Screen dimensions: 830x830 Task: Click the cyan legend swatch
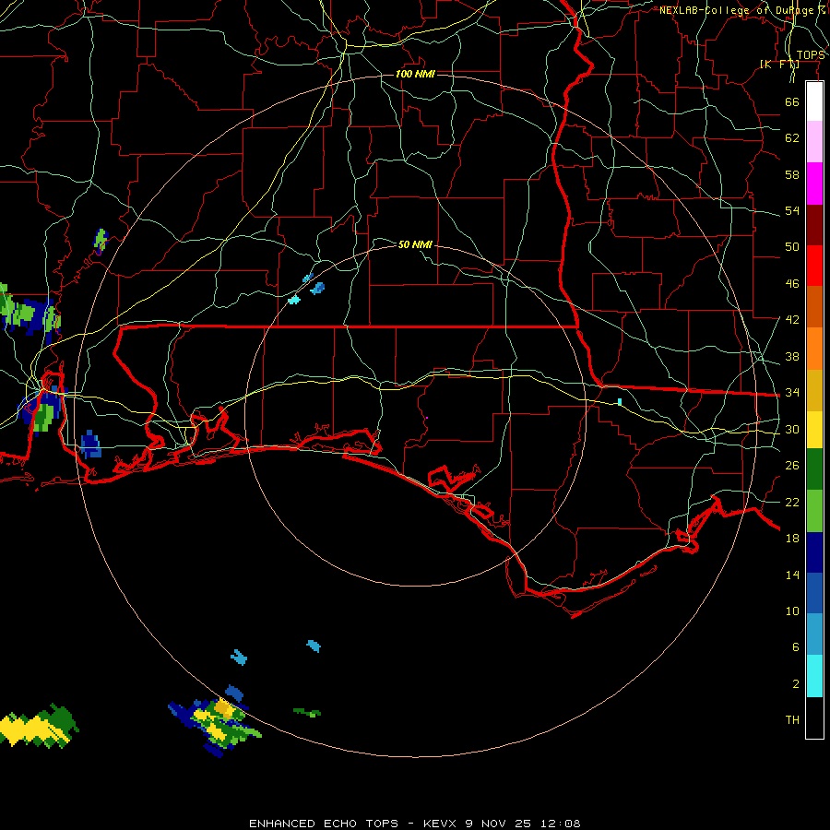[814, 676]
